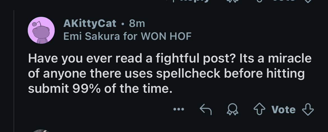The height and width of the screenshot is (132, 328).
Task: Collapse the thread using the vertical line
Action: coord(14,70)
